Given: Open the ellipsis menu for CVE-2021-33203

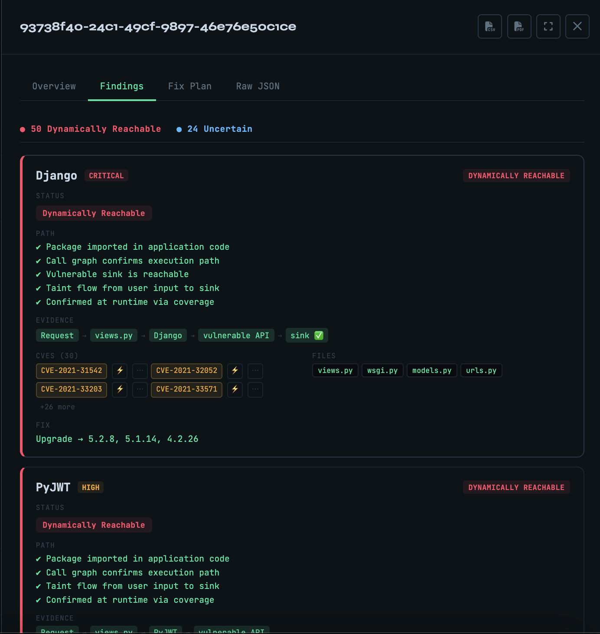Looking at the screenshot, I should [x=140, y=389].
